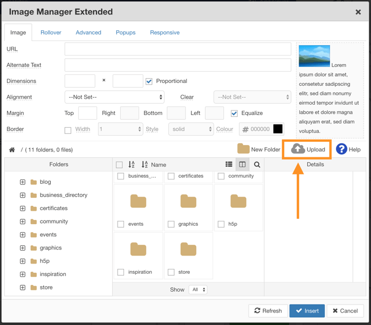Uncheck the Proportional checkbox
This screenshot has height=325, width=371.
click(149, 81)
